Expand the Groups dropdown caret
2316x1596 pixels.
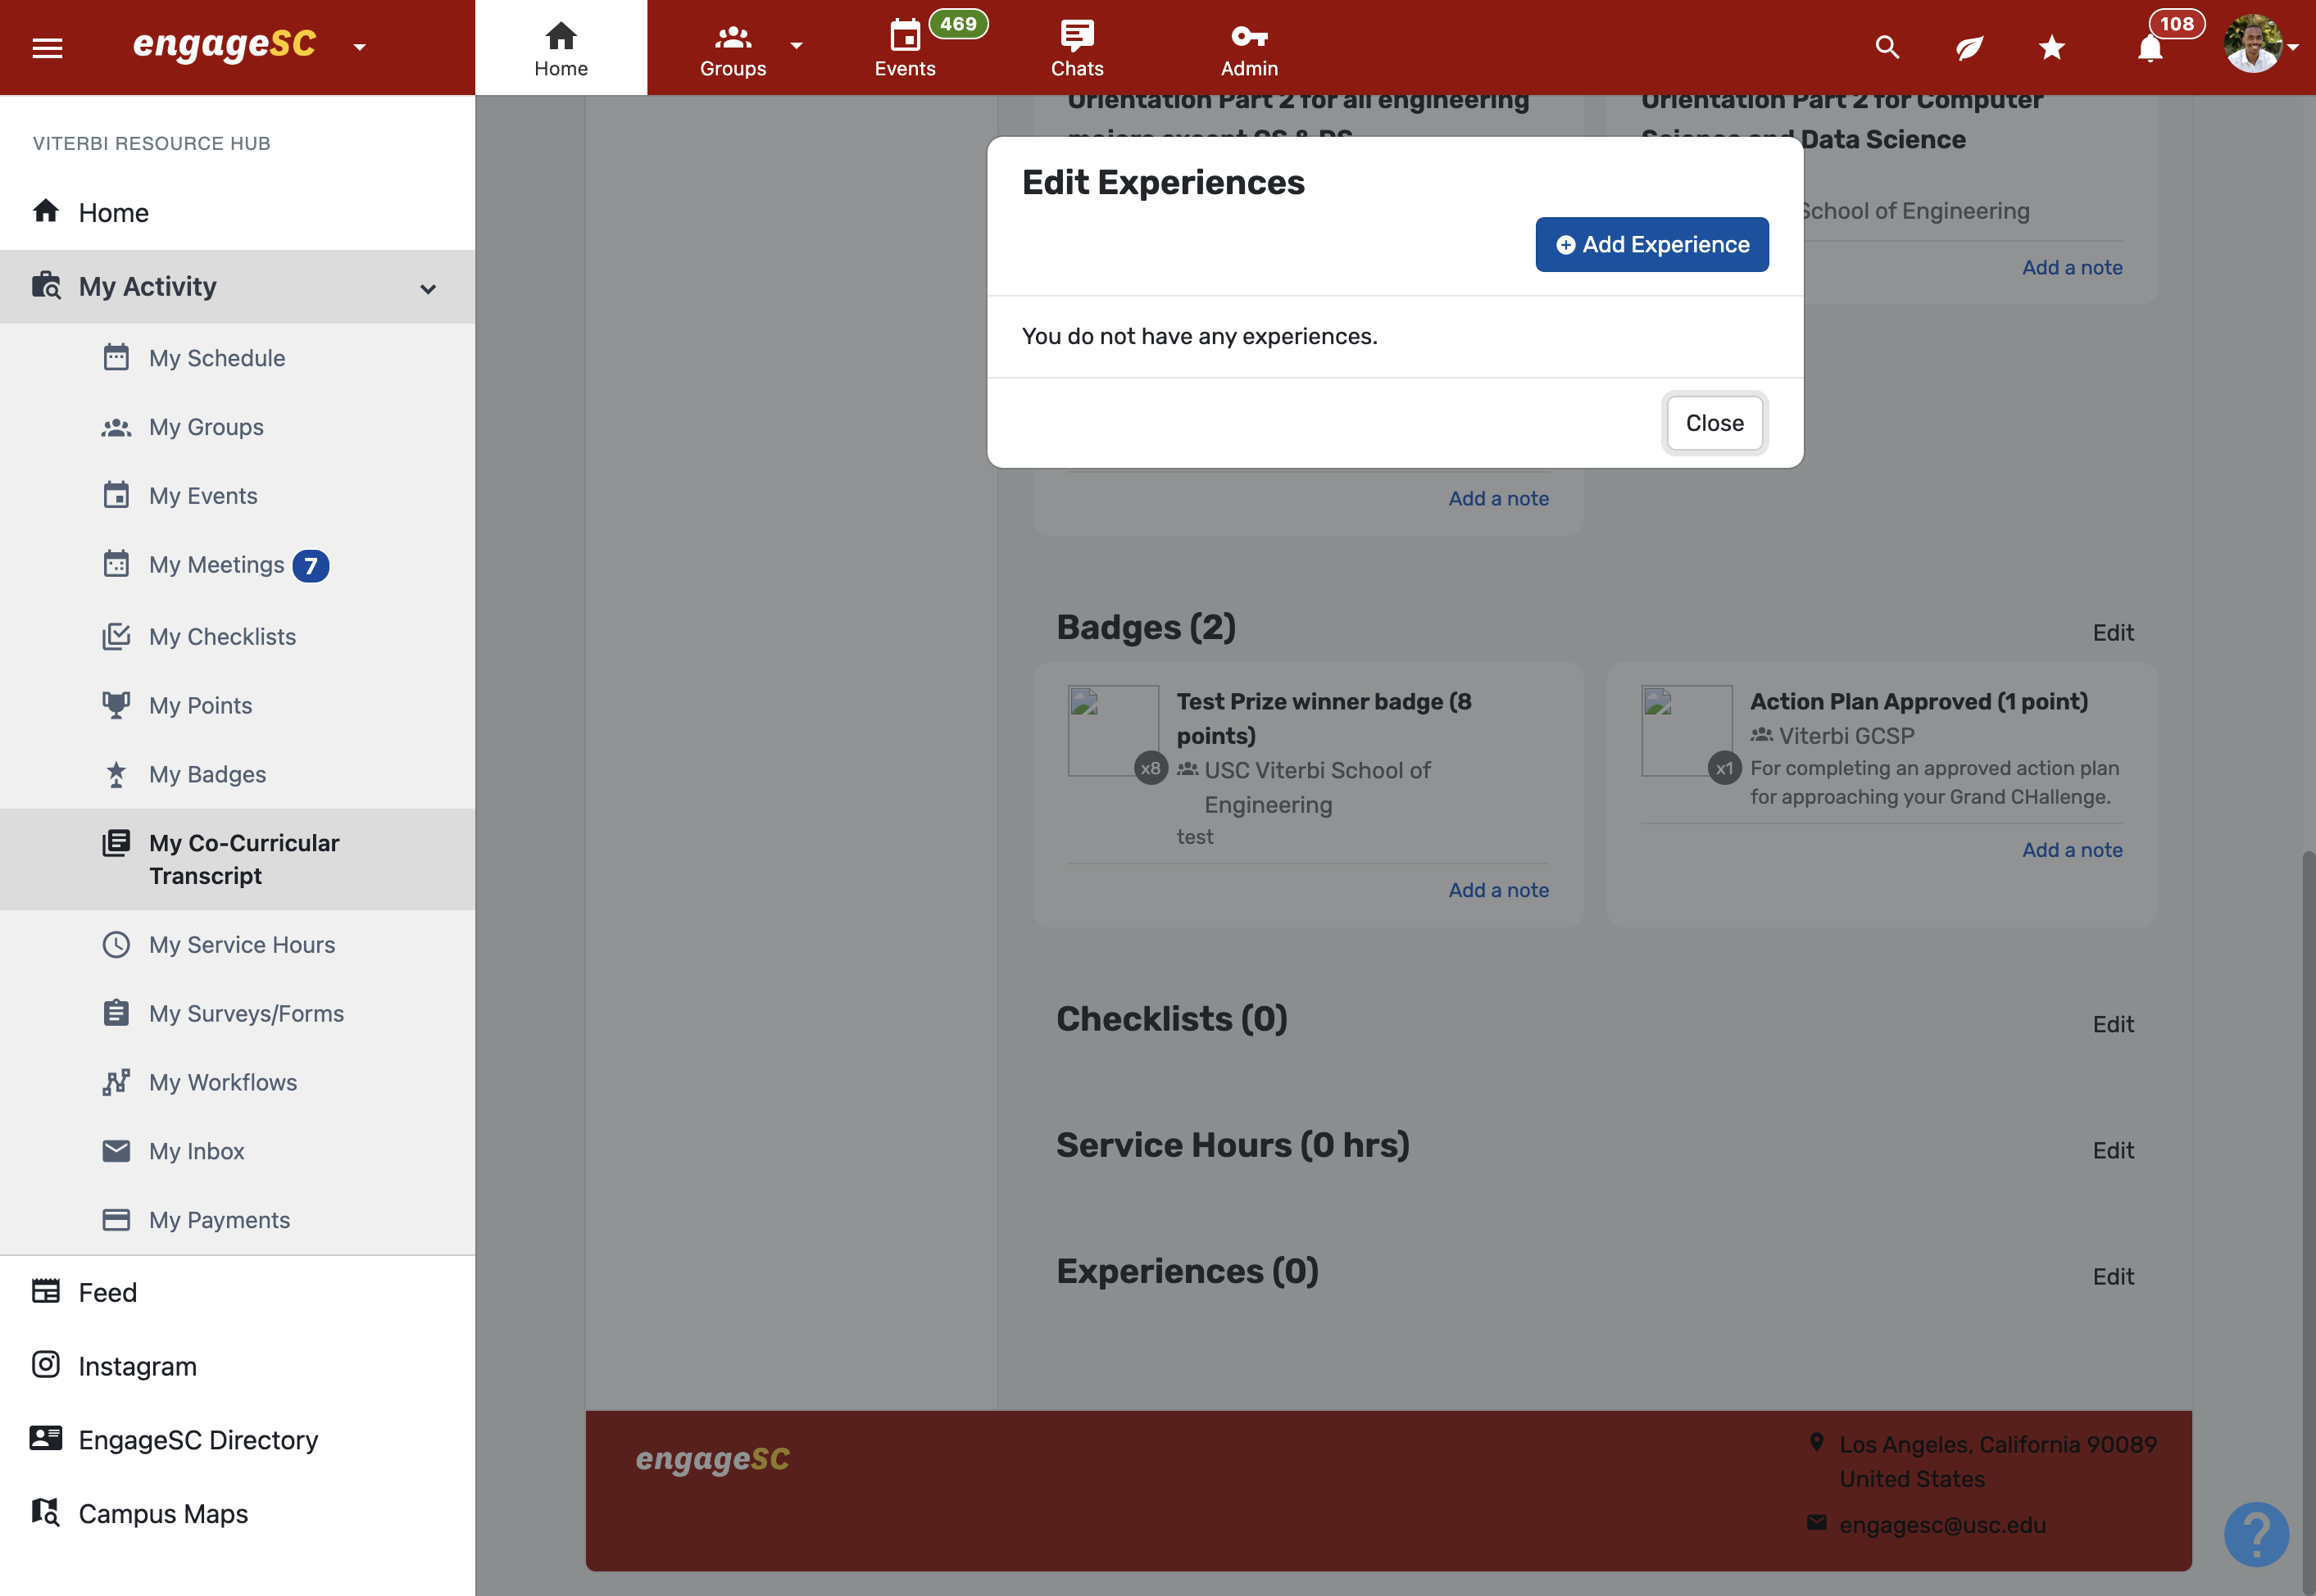pos(796,46)
